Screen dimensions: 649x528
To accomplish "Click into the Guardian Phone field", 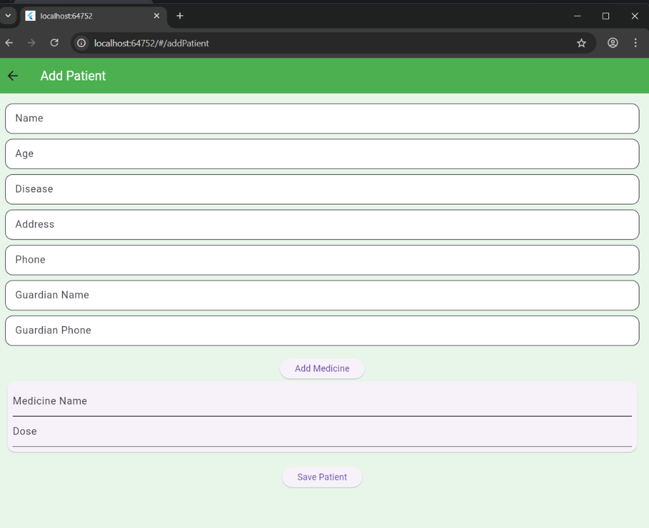I will 322,330.
